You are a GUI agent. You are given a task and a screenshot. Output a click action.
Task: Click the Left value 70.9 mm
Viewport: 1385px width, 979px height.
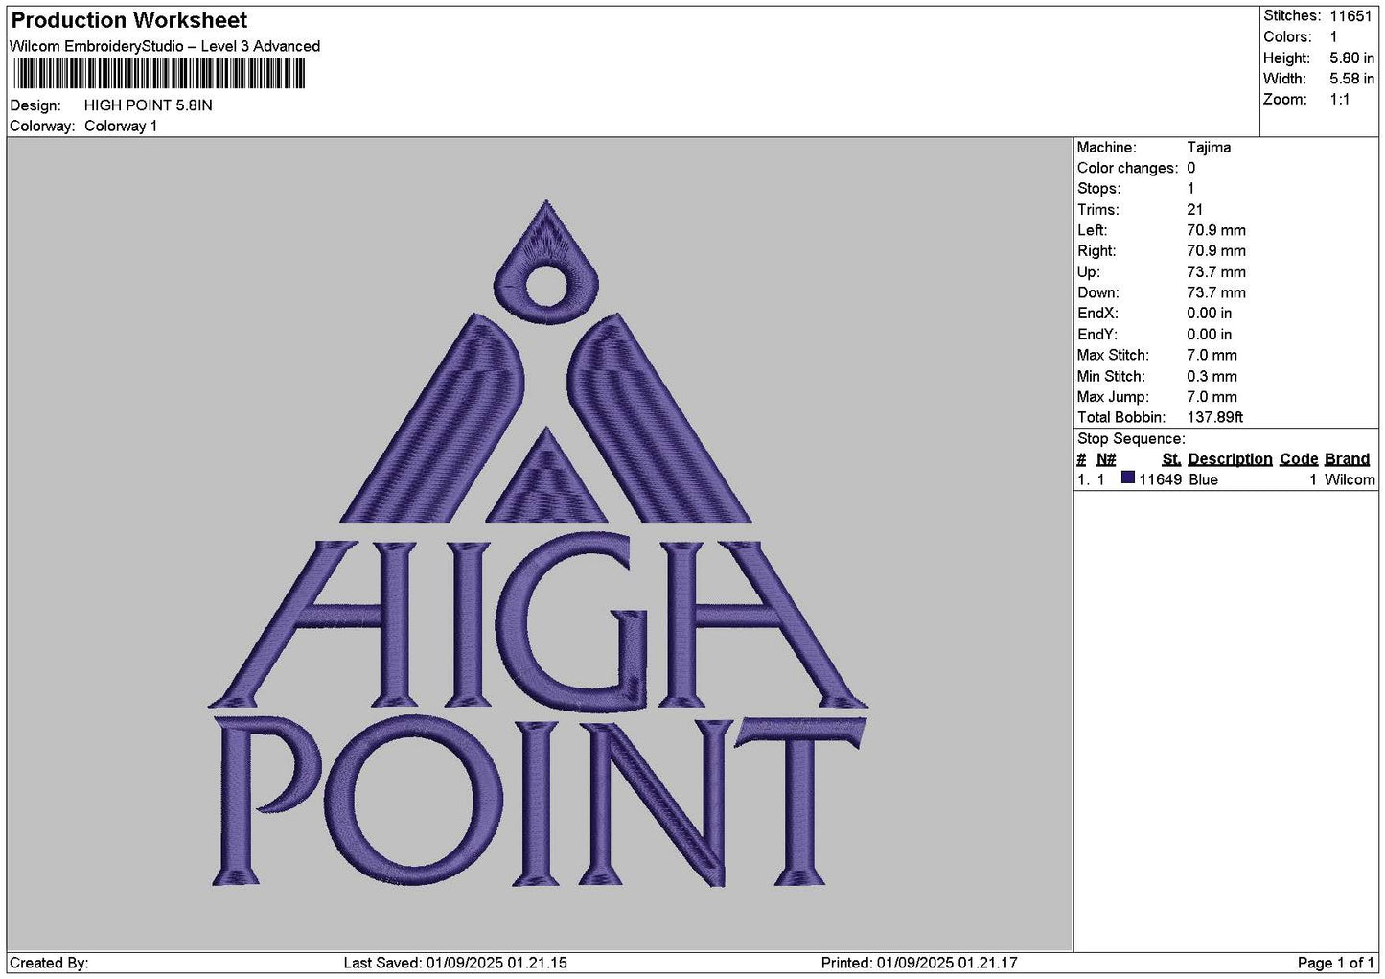point(1216,230)
